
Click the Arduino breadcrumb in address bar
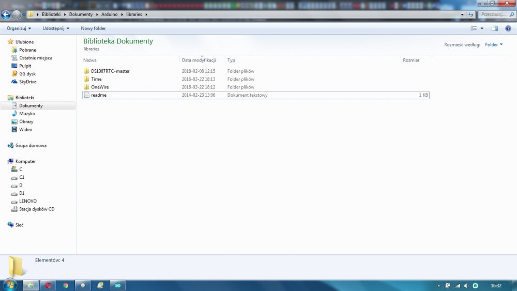pos(109,14)
